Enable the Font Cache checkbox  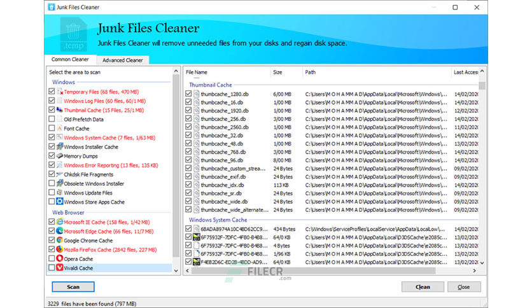[52, 128]
